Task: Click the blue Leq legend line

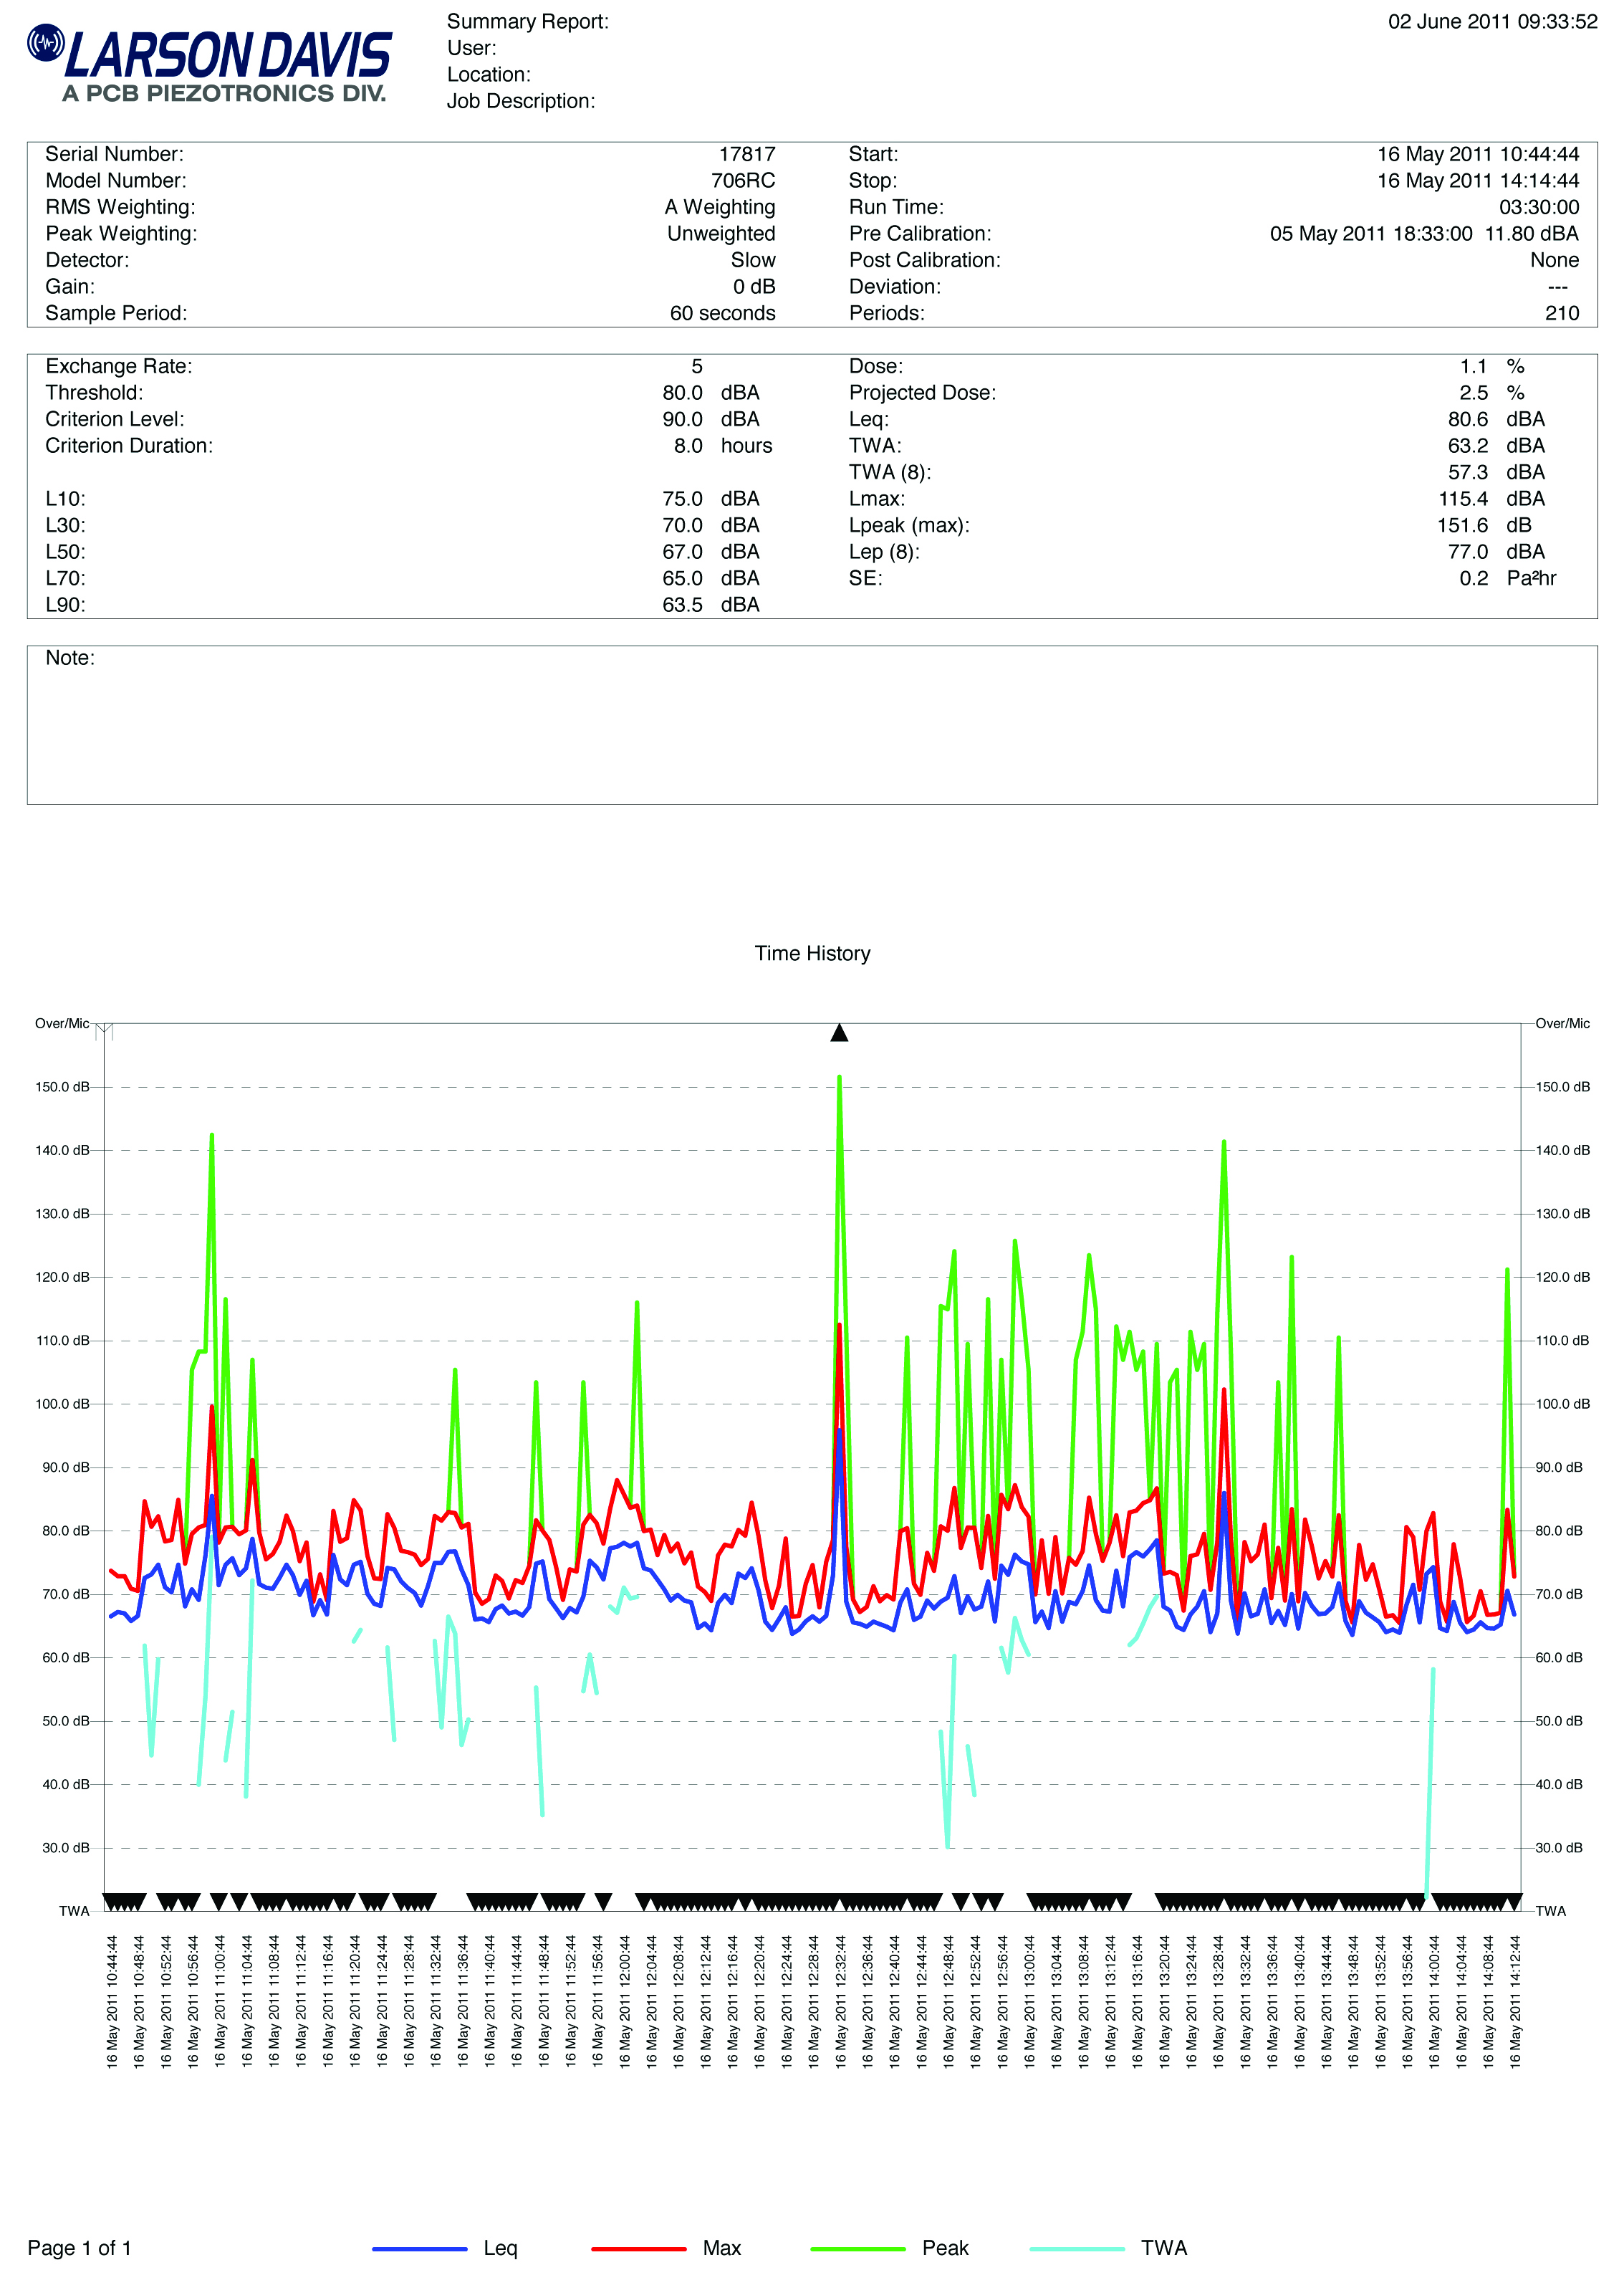Action: pos(419,2248)
